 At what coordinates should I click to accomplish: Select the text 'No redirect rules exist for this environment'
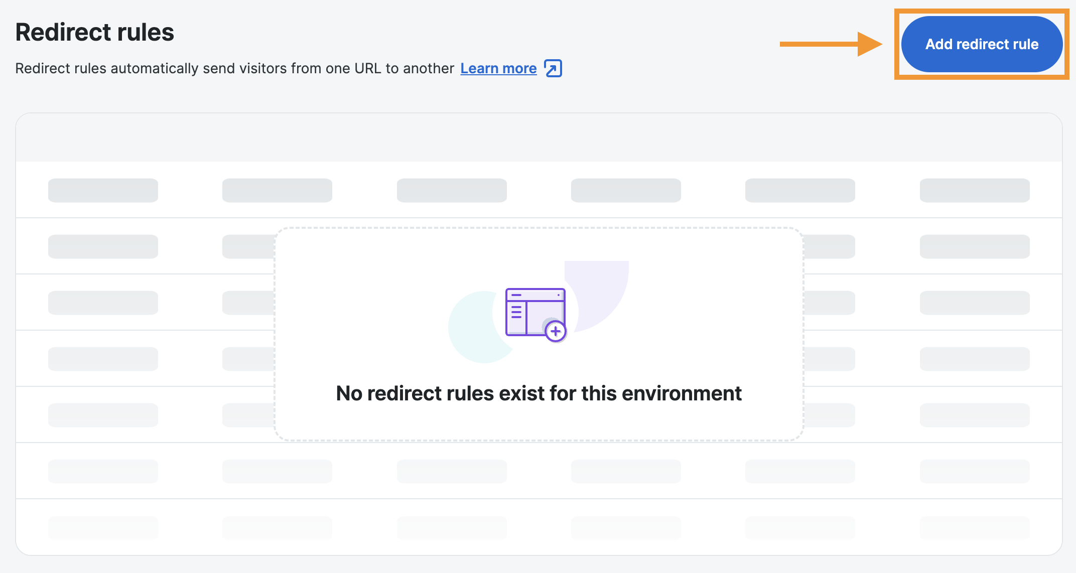[x=539, y=393]
